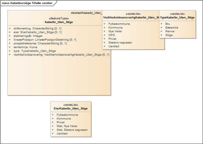
Task: Select the VedlikeholdsansvarligKabelbr_Uten_Stige codeList header
Action: 131,18
